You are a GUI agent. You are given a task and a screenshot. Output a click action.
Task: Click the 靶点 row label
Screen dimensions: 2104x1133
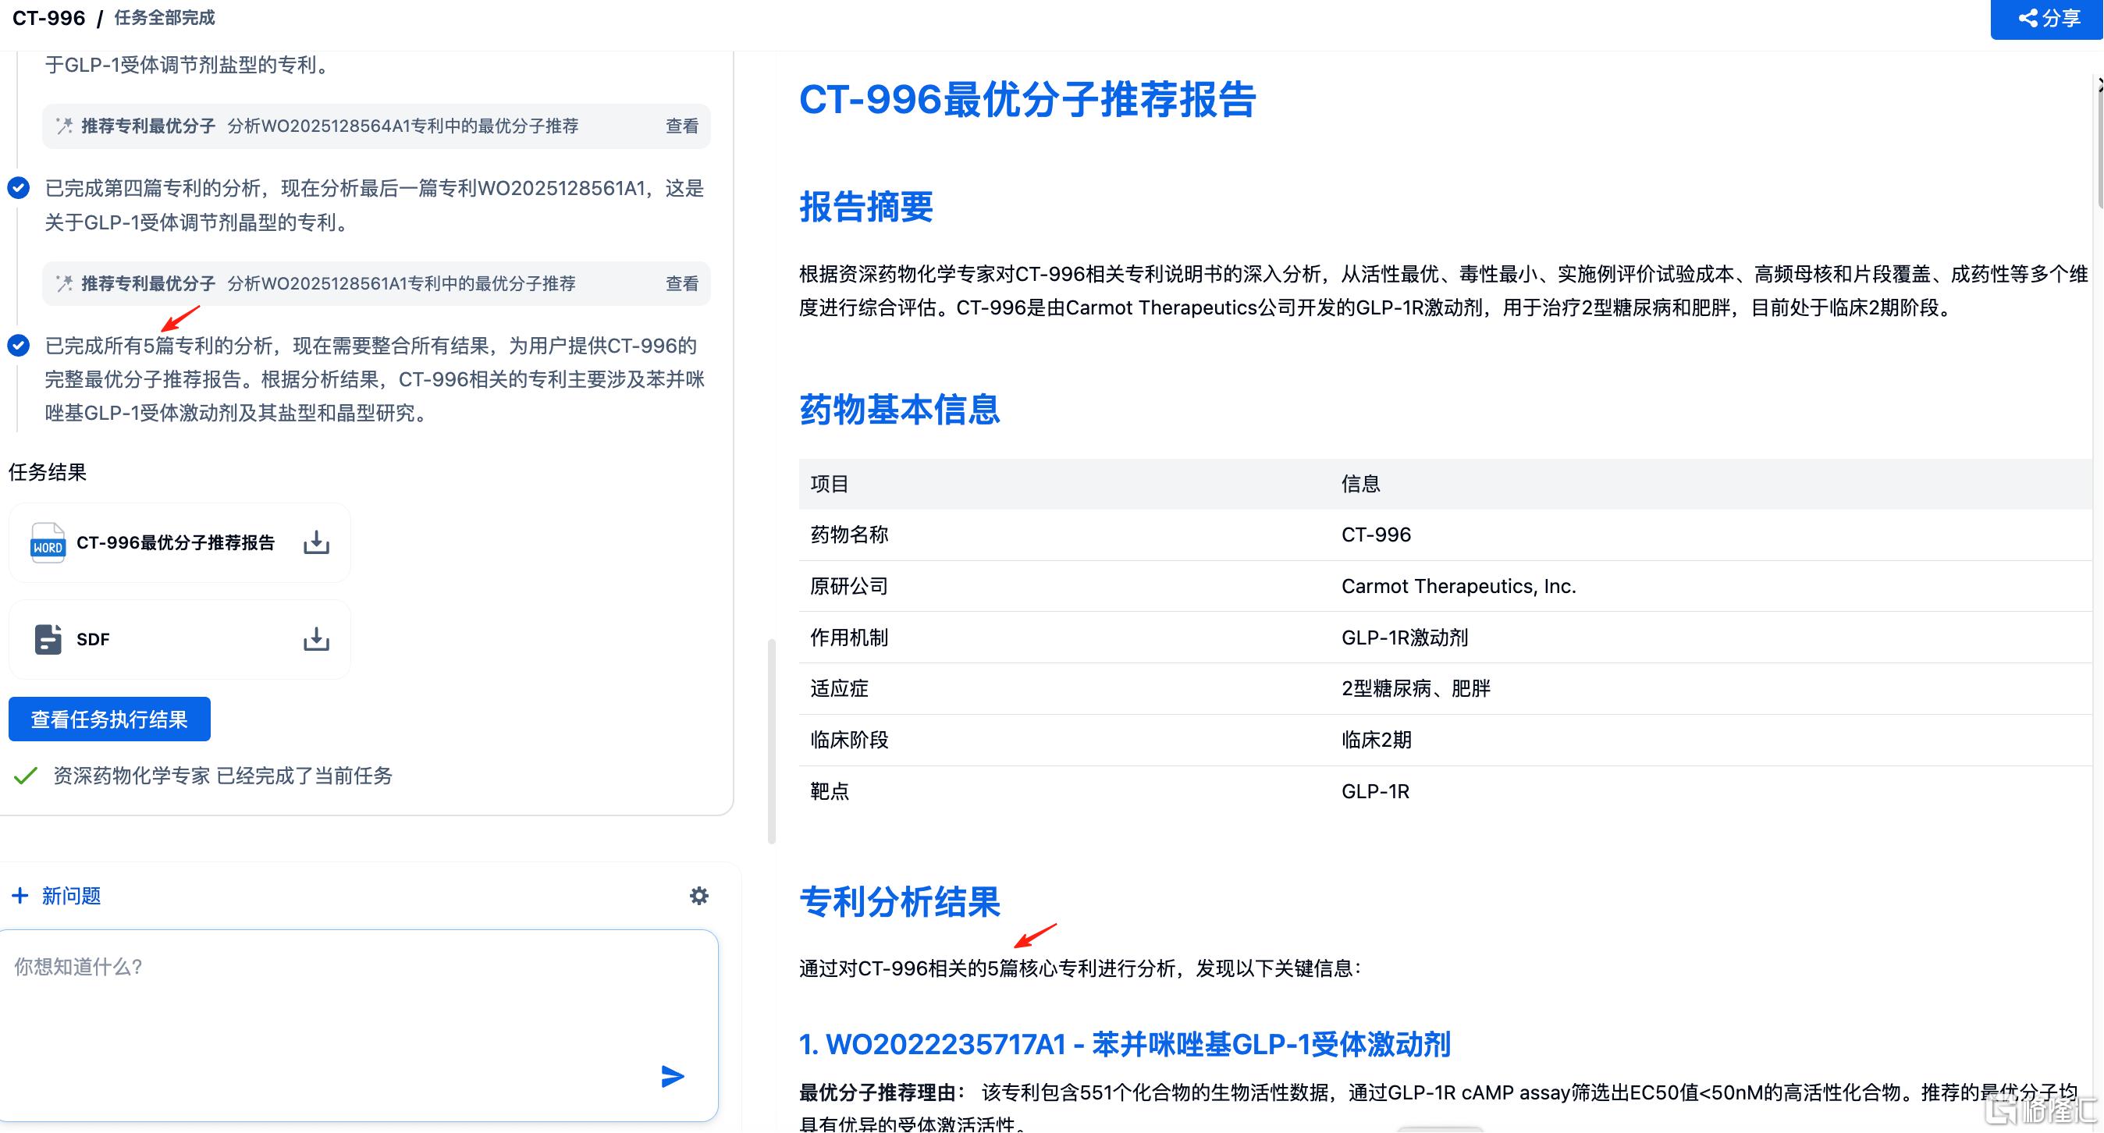click(829, 791)
